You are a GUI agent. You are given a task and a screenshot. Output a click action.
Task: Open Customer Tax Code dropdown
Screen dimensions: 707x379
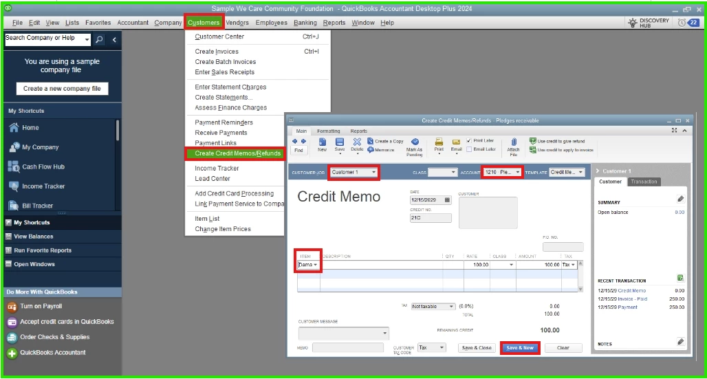pos(442,348)
